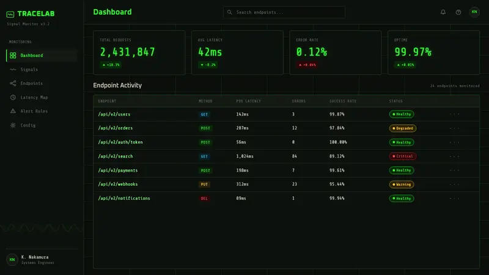The width and height of the screenshot is (489, 275).
Task: Focus the Search endpoints field
Action: (284, 12)
